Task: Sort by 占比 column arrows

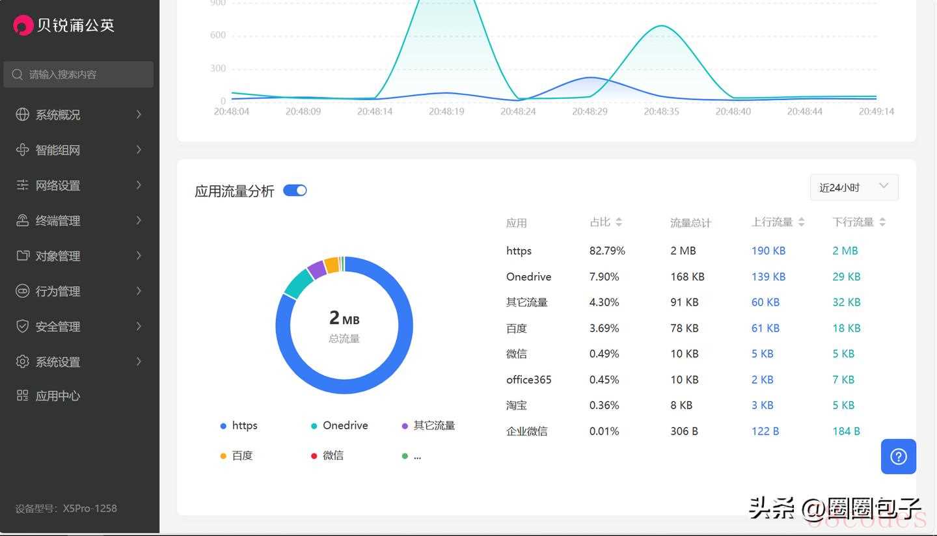Action: [619, 222]
